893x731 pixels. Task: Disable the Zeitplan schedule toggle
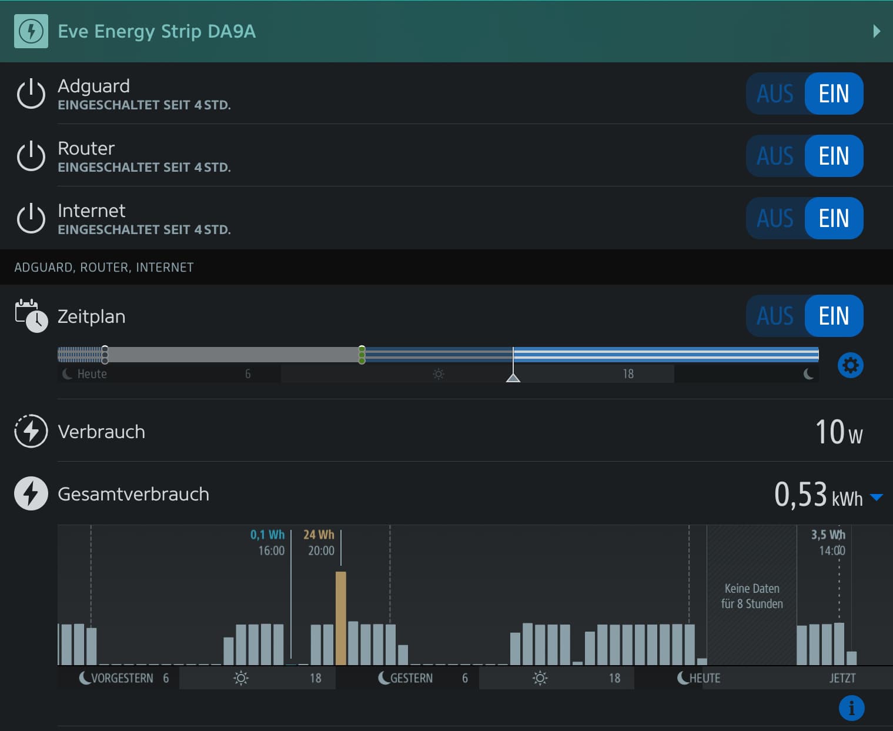[775, 316]
